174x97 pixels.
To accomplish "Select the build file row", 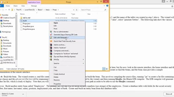I will 58,21.
